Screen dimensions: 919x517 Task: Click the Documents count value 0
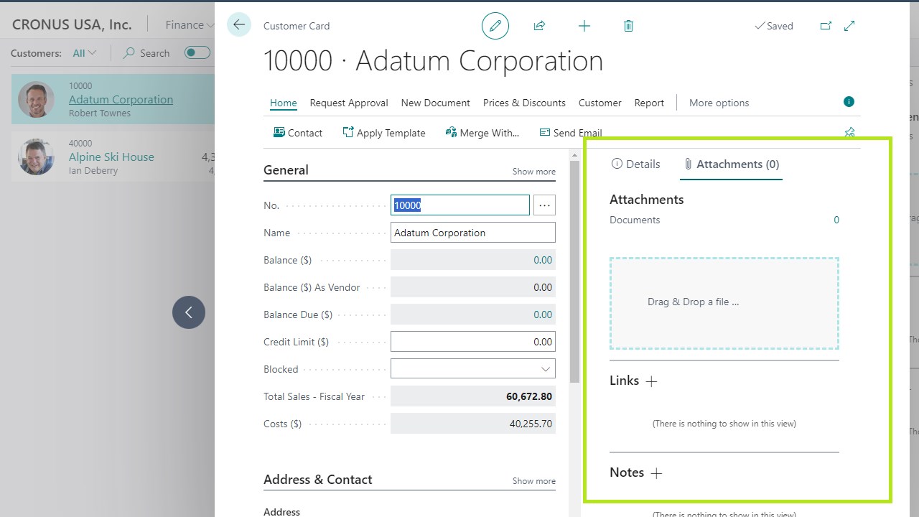[836, 220]
